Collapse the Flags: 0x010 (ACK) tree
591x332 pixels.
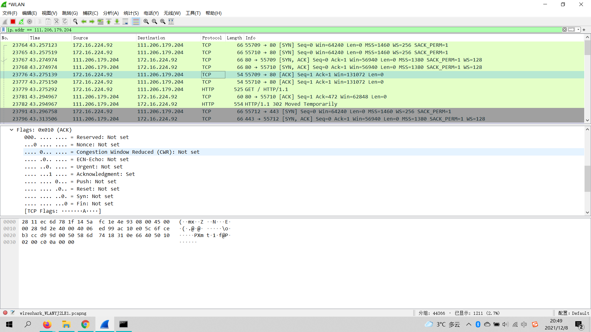(11, 130)
